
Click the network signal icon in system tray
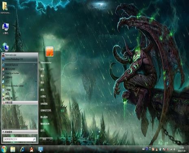point(171,149)
